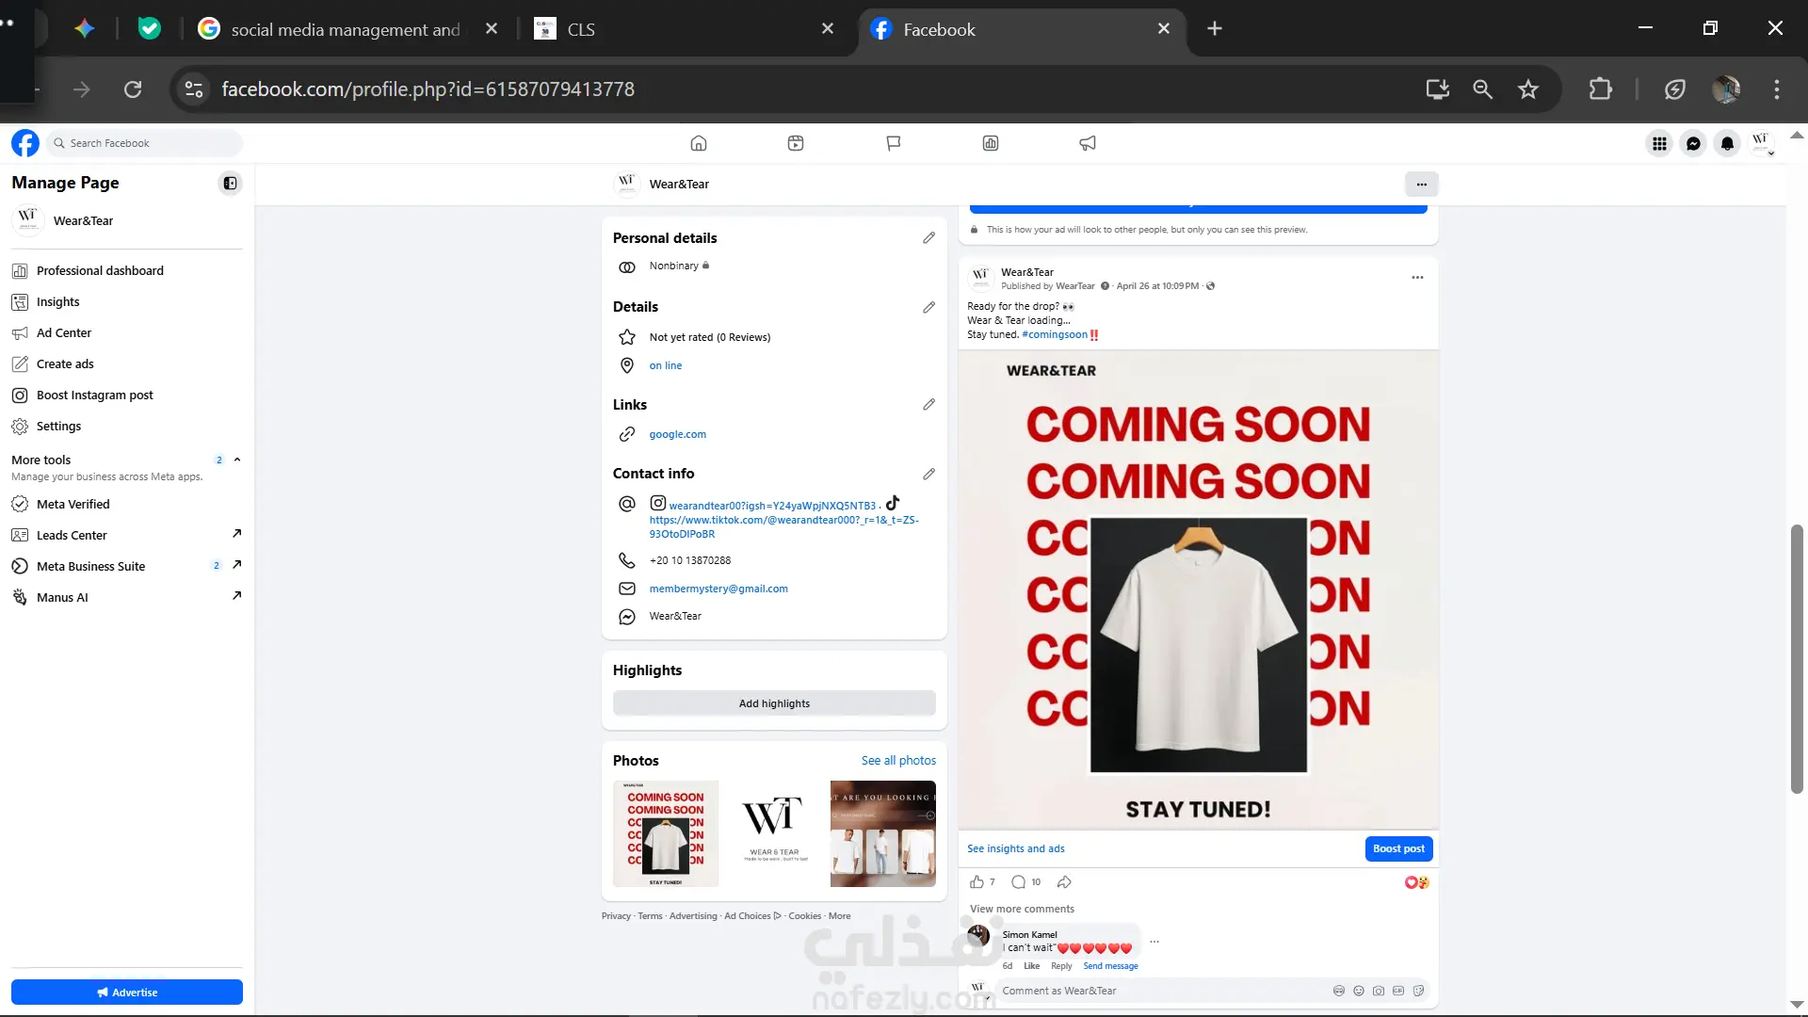The width and height of the screenshot is (1808, 1017).
Task: Open the Wear&Tear page options menu
Action: 1422,185
